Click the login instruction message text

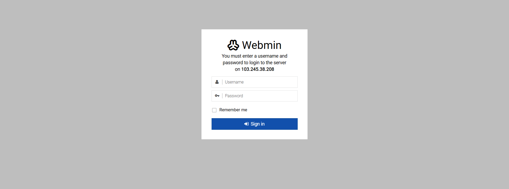point(254,63)
